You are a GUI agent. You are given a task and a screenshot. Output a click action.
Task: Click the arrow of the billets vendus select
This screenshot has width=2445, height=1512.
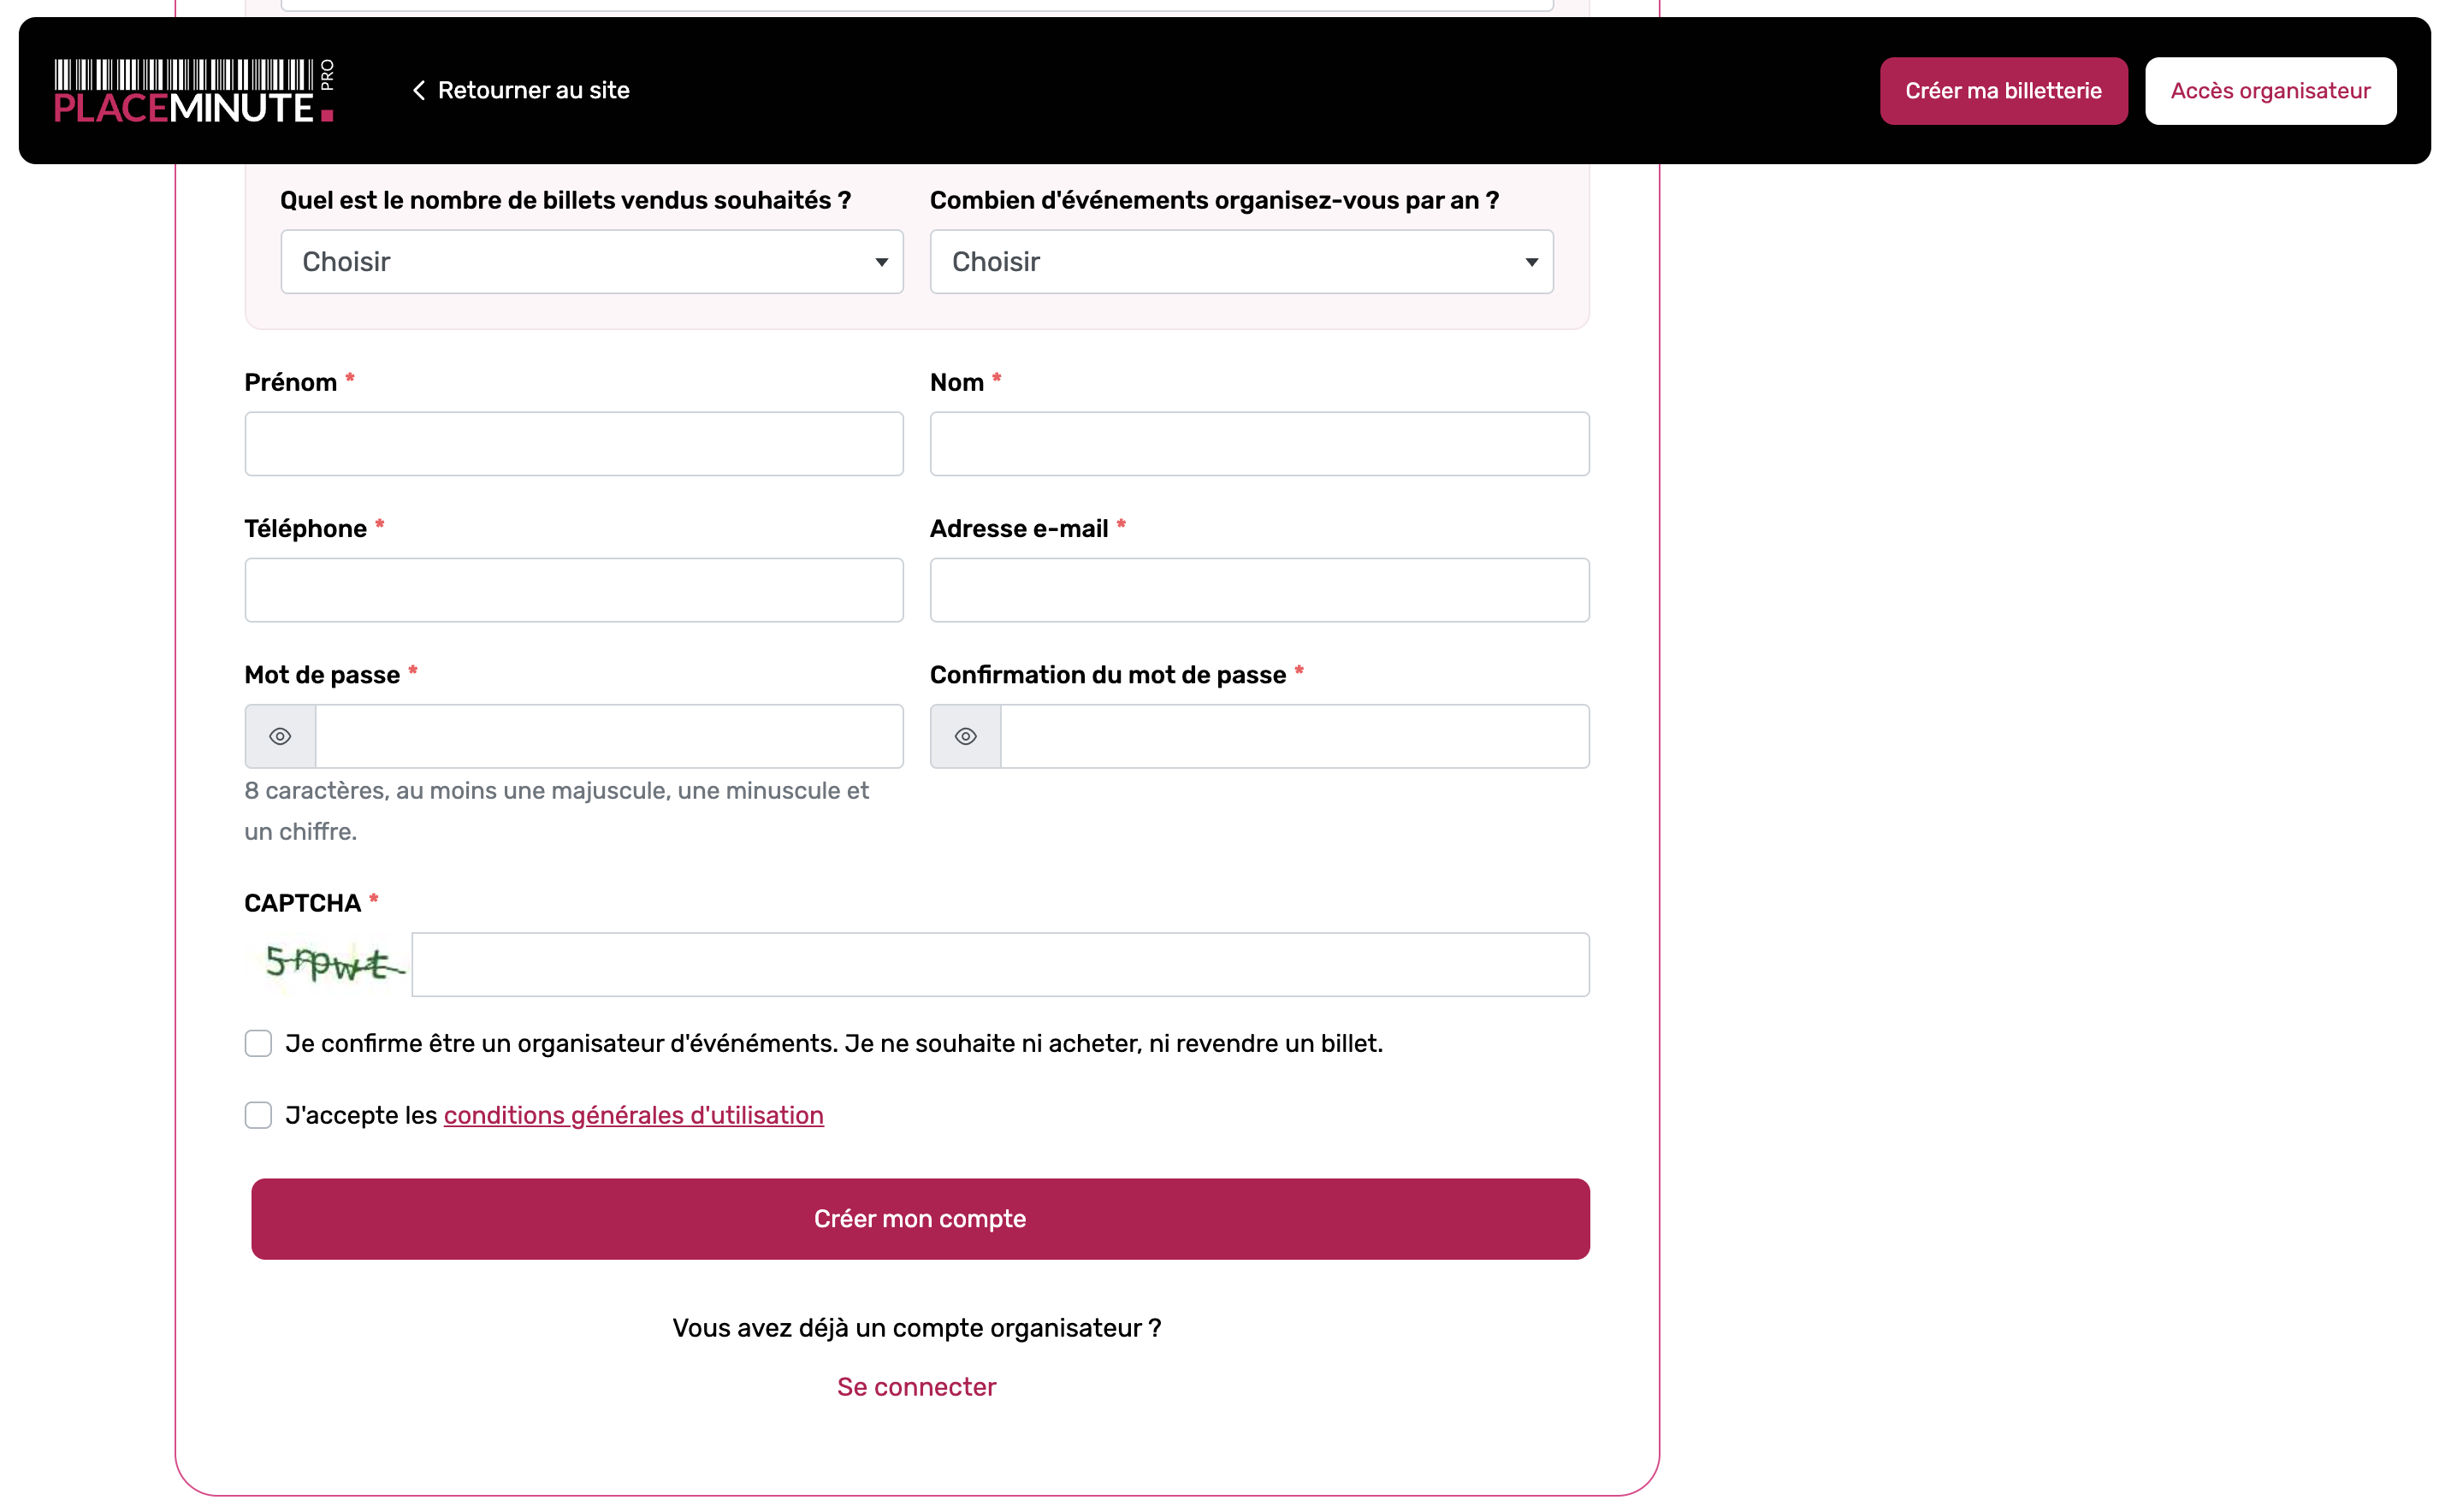pos(881,262)
